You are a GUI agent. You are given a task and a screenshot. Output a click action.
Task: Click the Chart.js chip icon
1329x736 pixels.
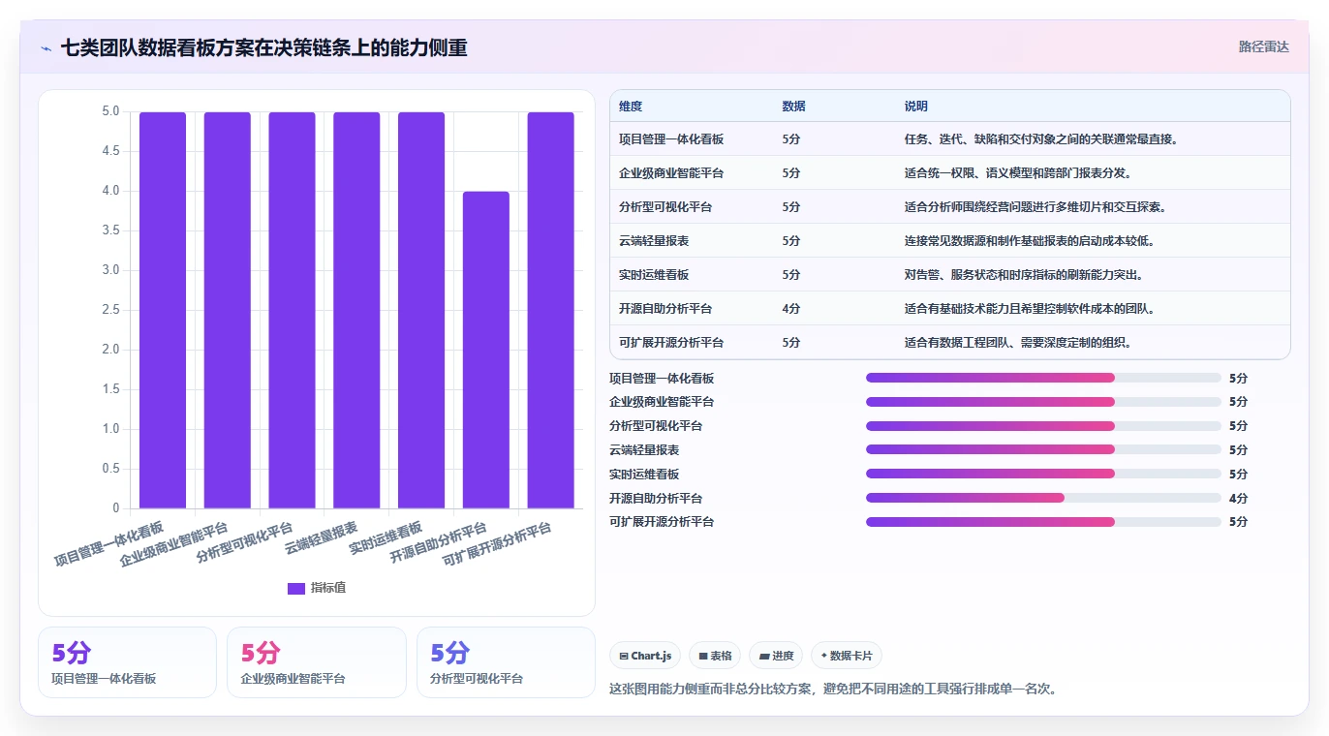[x=624, y=657]
